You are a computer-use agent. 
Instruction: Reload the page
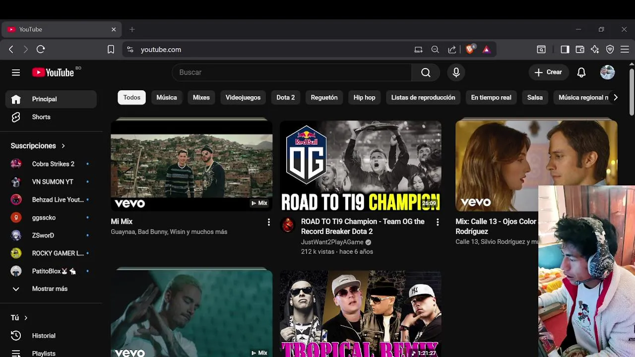pyautogui.click(x=41, y=49)
